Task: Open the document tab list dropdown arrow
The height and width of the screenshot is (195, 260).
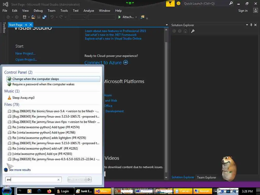Action: click(167, 25)
